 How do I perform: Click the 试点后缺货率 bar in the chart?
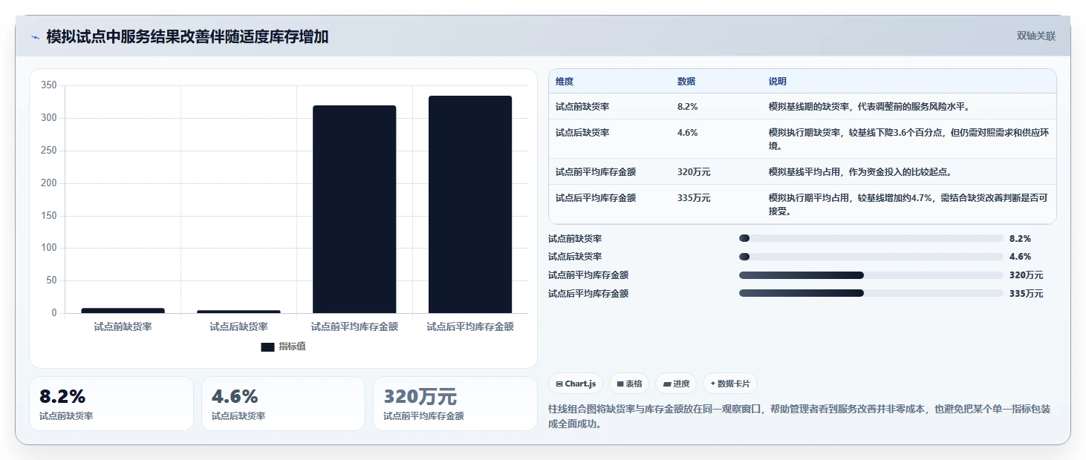click(238, 312)
